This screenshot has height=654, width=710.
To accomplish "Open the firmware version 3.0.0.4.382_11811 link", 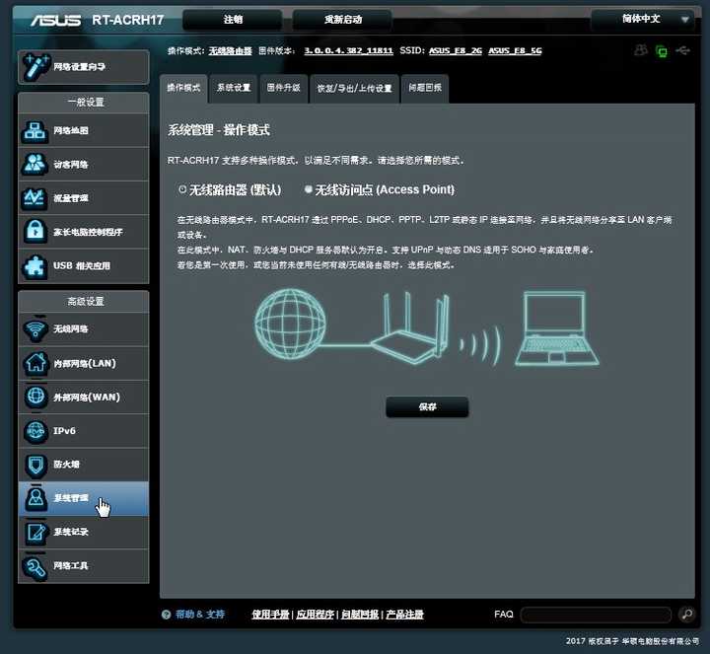I will (x=348, y=50).
